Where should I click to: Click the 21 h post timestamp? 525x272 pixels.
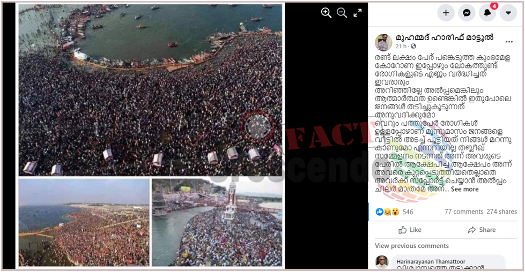(x=401, y=46)
